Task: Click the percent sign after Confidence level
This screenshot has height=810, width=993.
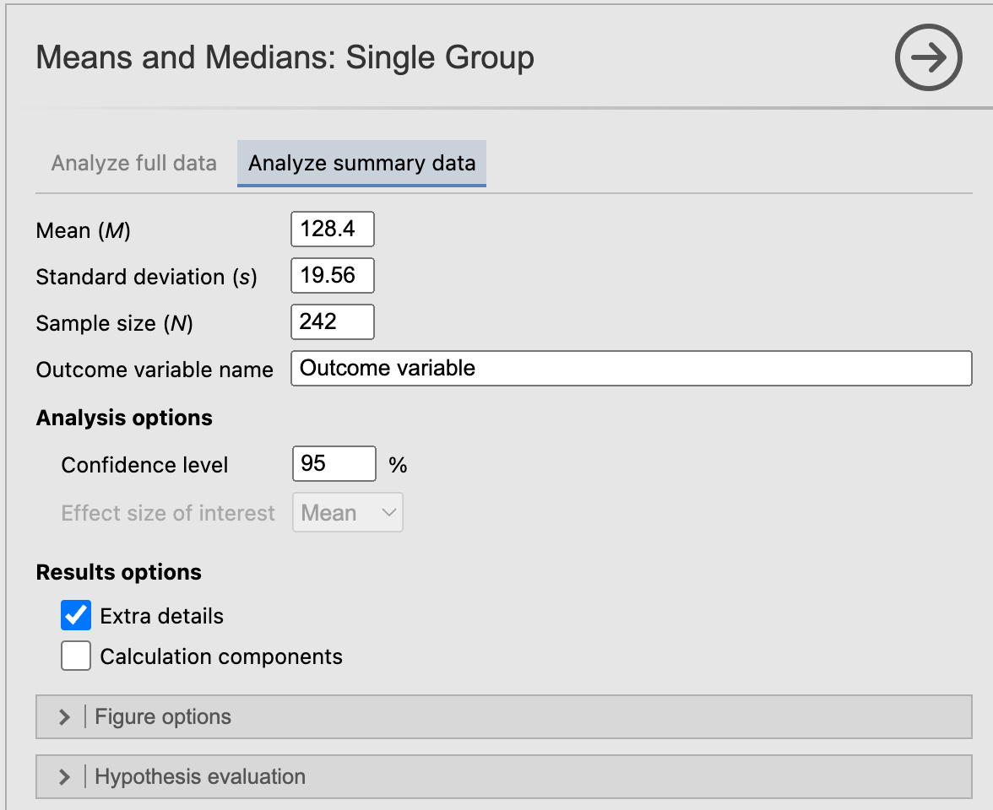Action: point(398,465)
